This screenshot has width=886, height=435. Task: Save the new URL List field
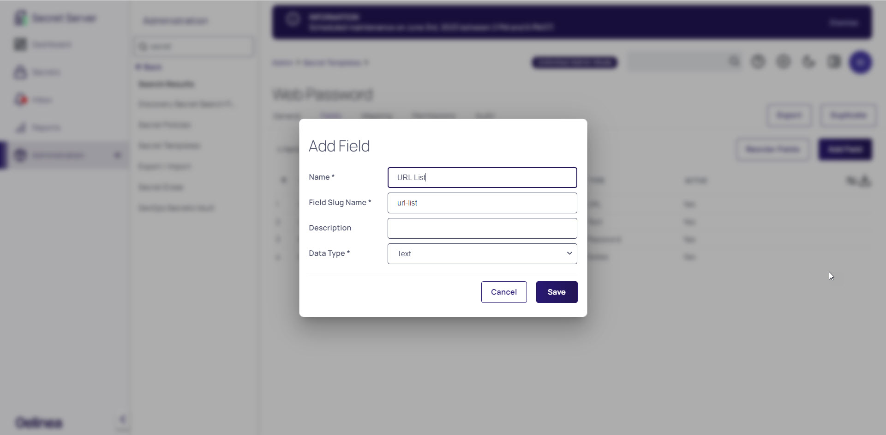tap(557, 292)
